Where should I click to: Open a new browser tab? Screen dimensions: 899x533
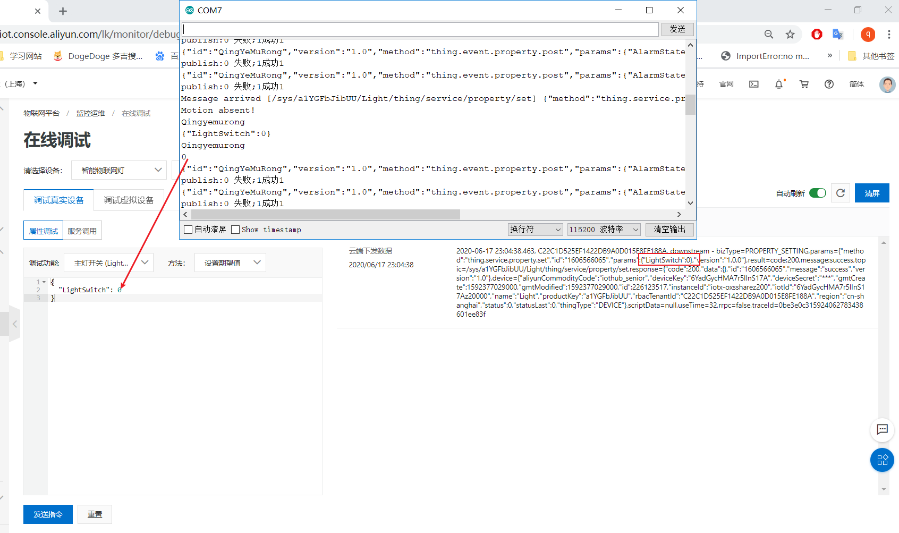[63, 11]
